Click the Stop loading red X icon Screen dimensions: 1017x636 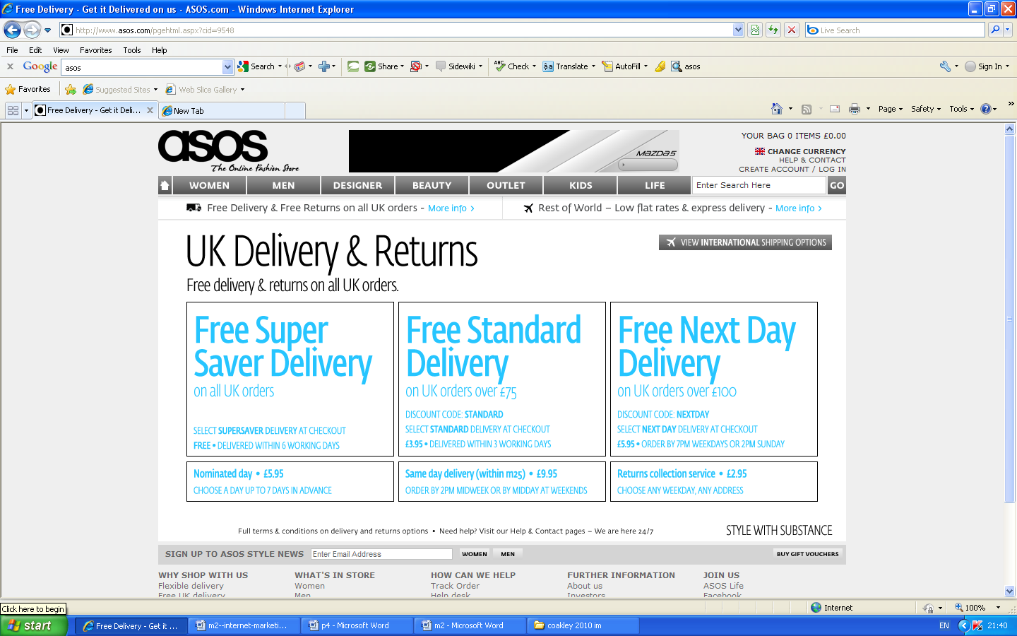(792, 30)
